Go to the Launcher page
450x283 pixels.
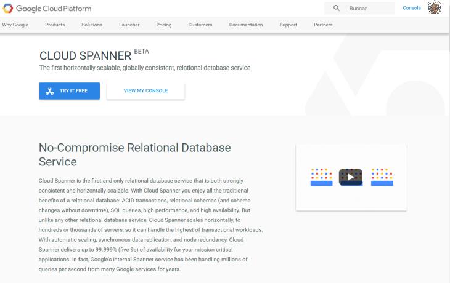[129, 25]
